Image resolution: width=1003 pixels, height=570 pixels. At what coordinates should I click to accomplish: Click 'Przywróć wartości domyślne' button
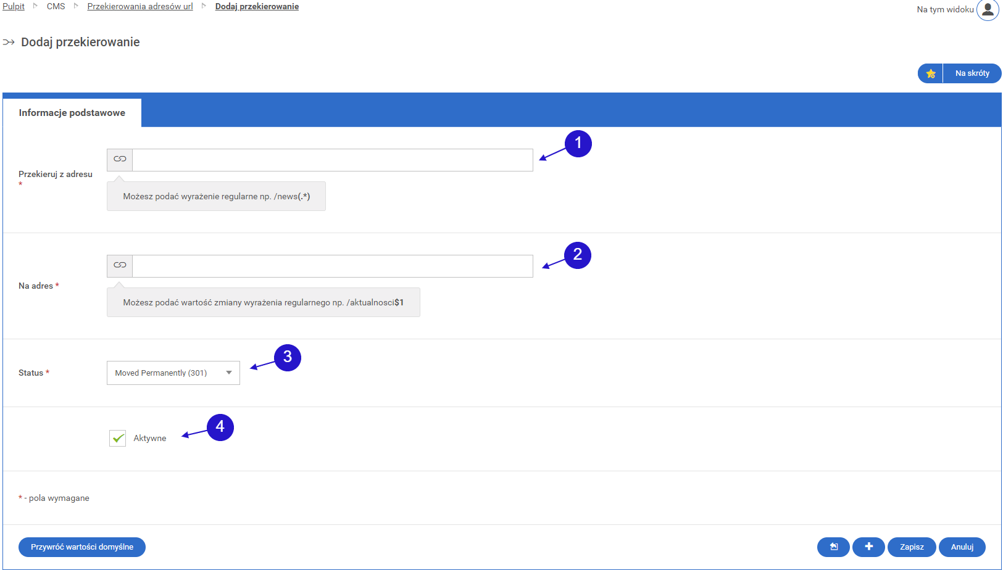[x=82, y=547]
